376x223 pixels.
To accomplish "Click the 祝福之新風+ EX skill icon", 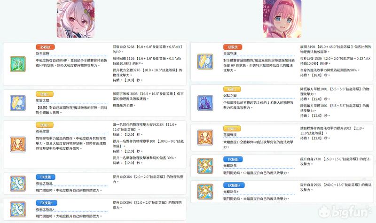I will click(x=18, y=209).
